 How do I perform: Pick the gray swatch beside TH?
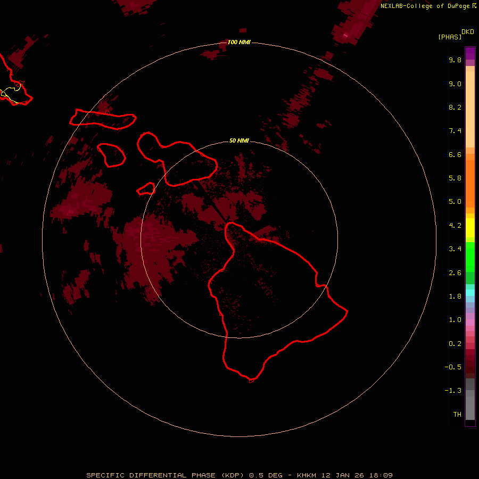[470, 409]
